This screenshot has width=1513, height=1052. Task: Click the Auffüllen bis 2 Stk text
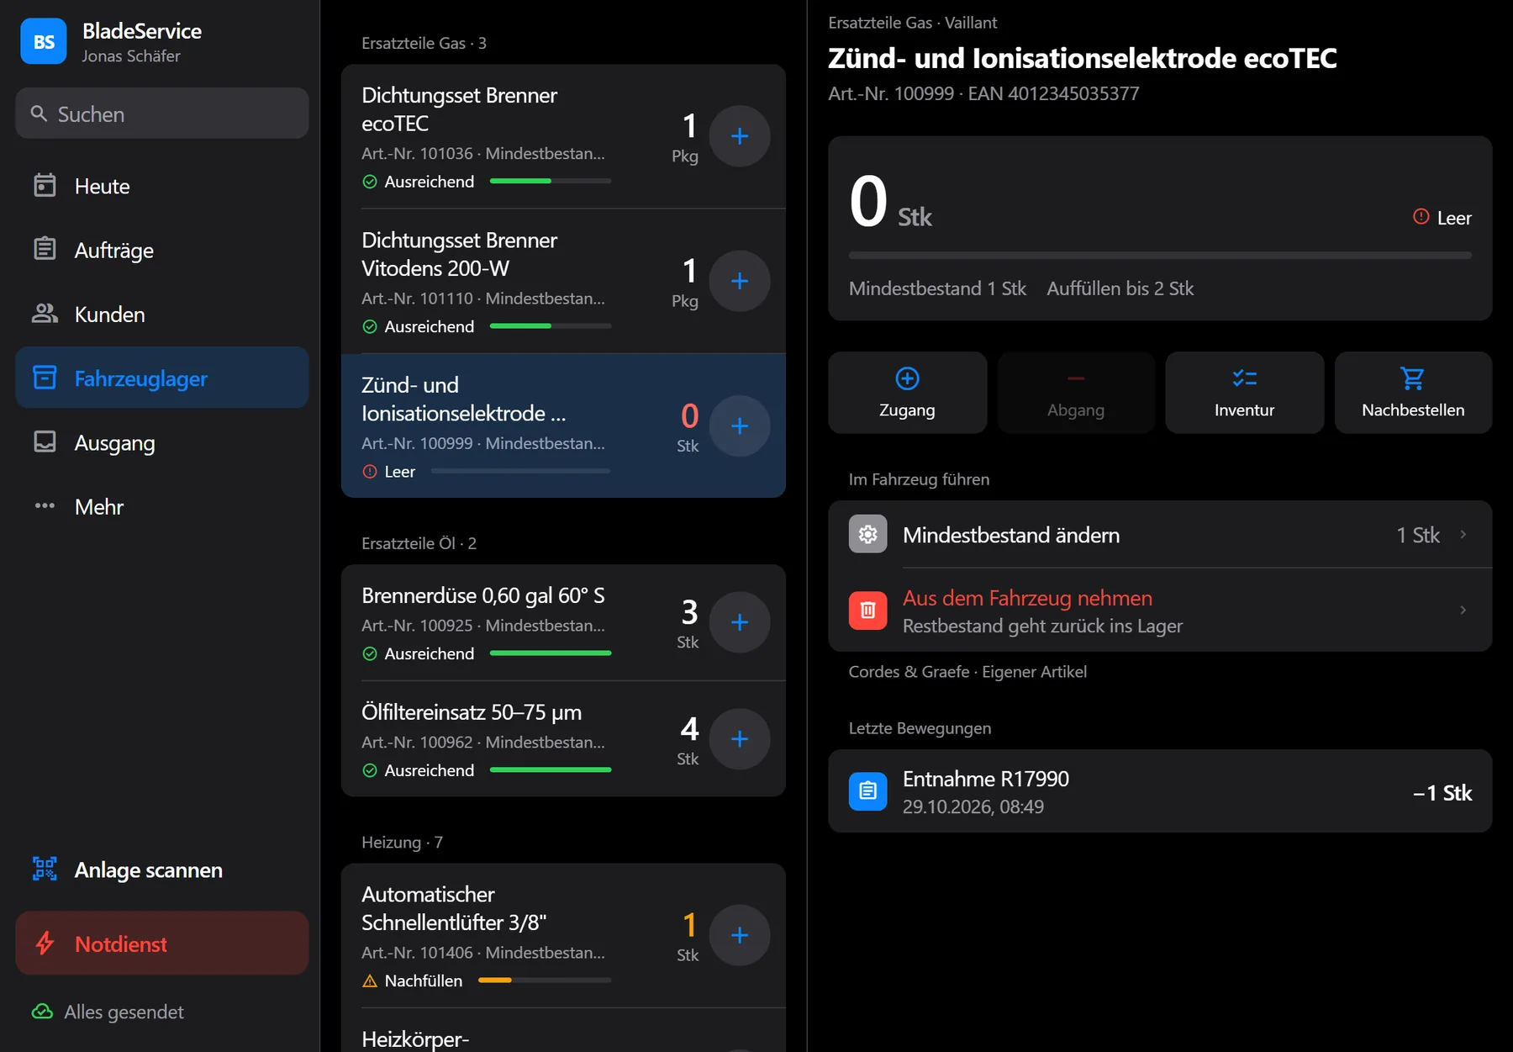pos(1120,288)
